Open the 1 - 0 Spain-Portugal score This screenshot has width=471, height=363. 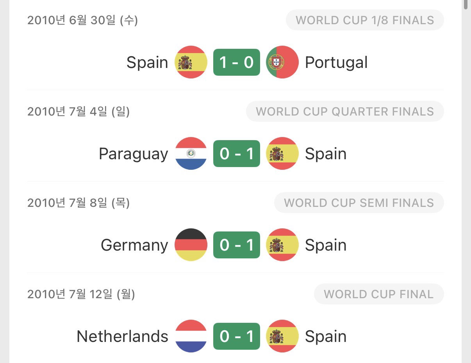pos(237,62)
